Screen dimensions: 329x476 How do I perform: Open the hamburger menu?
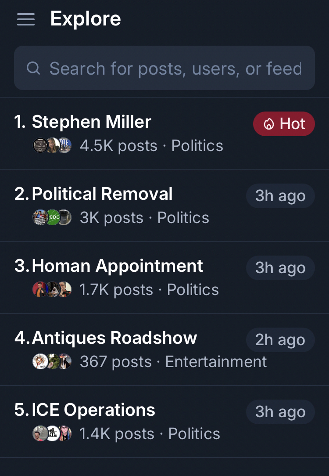coord(26,19)
